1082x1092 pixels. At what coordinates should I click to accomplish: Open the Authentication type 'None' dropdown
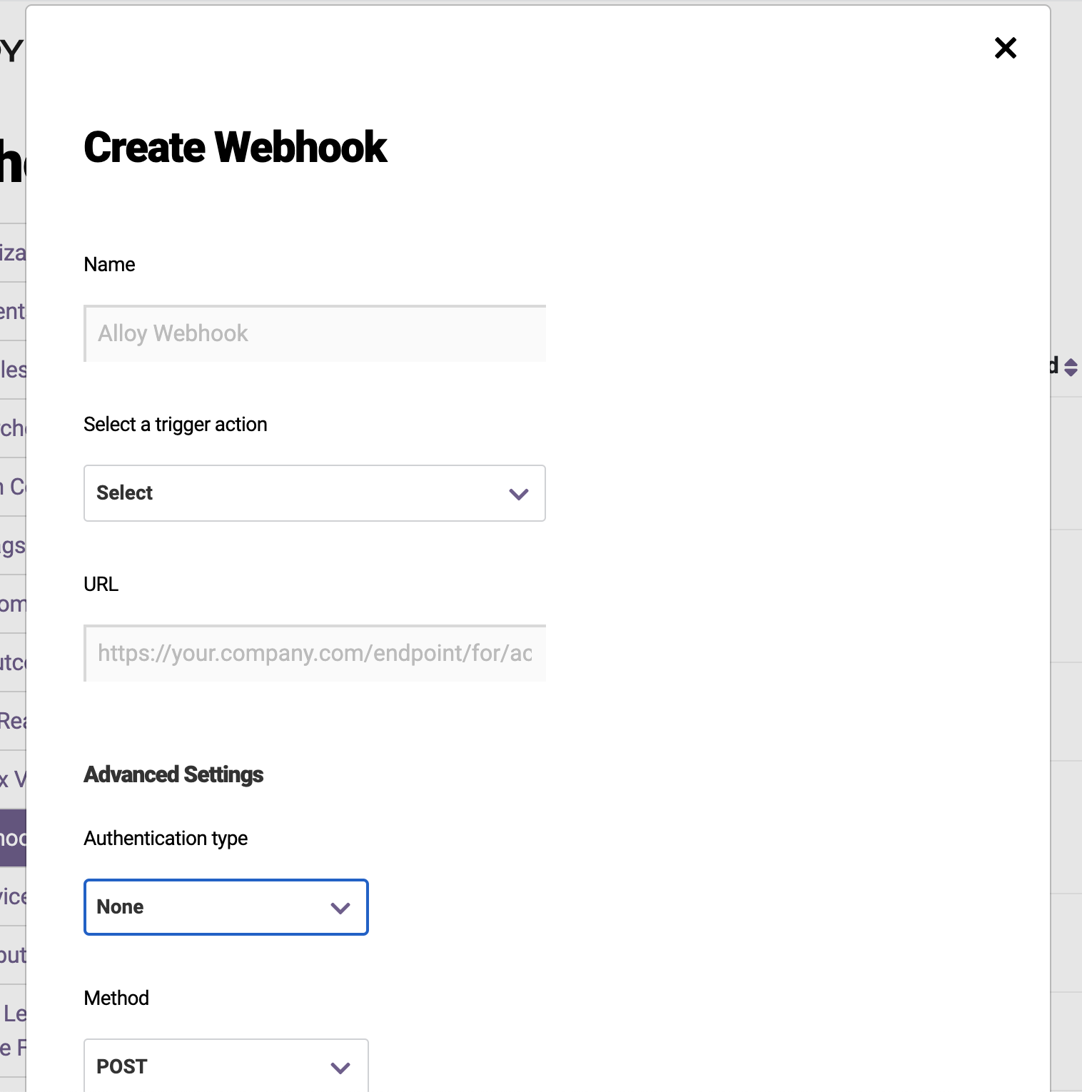pyautogui.click(x=226, y=907)
